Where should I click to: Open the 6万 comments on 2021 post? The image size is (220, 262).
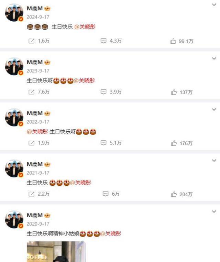point(111,194)
